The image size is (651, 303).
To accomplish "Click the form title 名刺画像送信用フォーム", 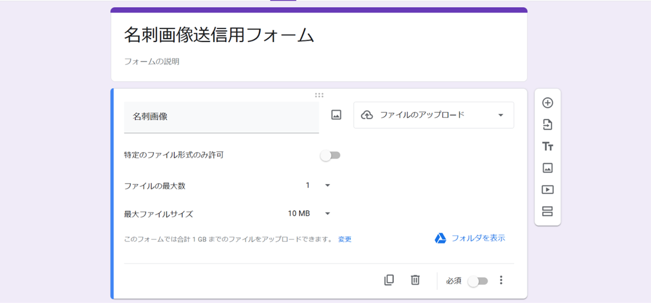I will tap(219, 35).
